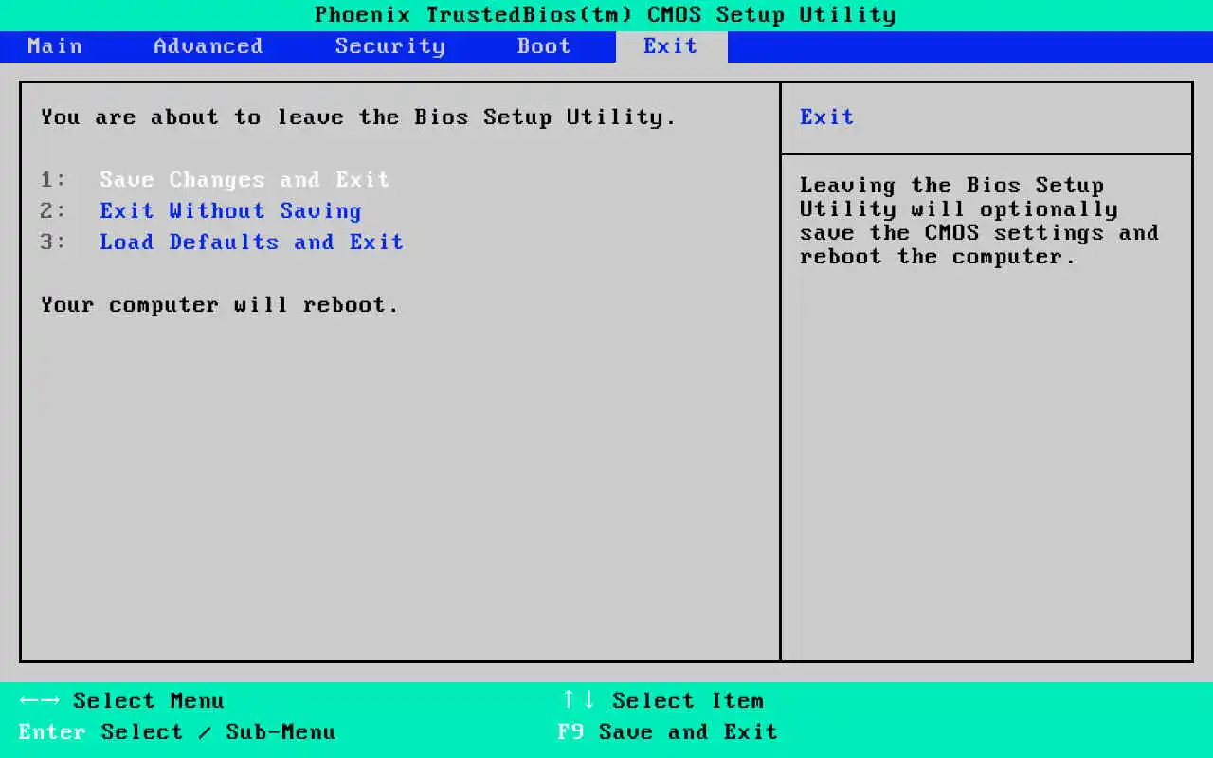Select the Boot tab
This screenshot has width=1213, height=758.
click(544, 46)
